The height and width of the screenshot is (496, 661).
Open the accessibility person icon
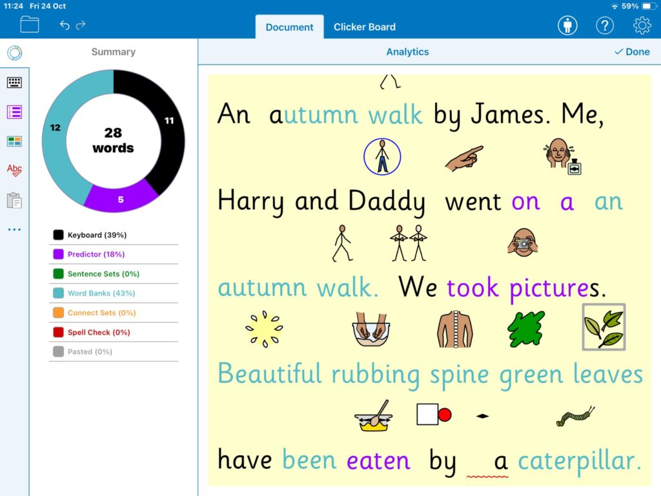(x=567, y=26)
